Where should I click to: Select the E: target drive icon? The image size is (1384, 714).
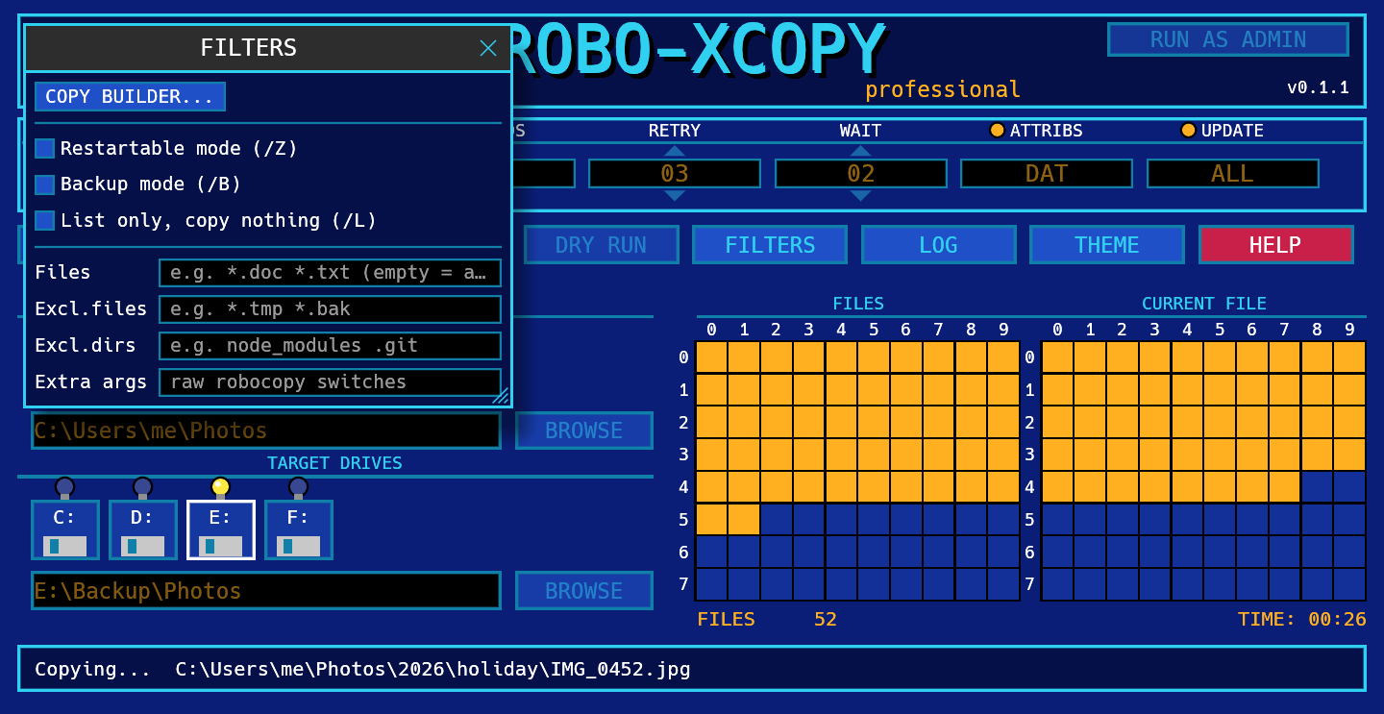pos(221,529)
